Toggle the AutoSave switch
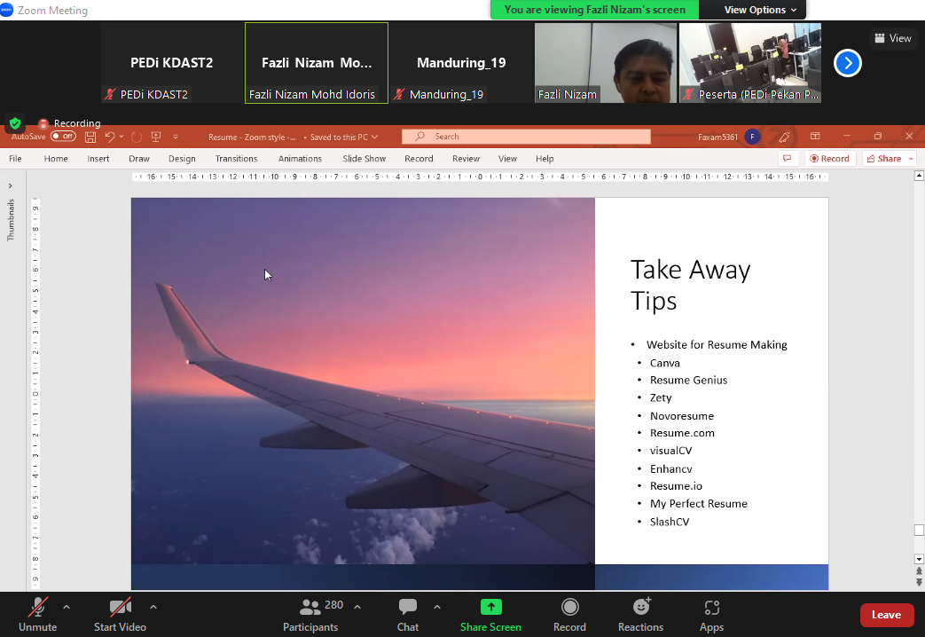This screenshot has height=637, width=925. pos(63,137)
